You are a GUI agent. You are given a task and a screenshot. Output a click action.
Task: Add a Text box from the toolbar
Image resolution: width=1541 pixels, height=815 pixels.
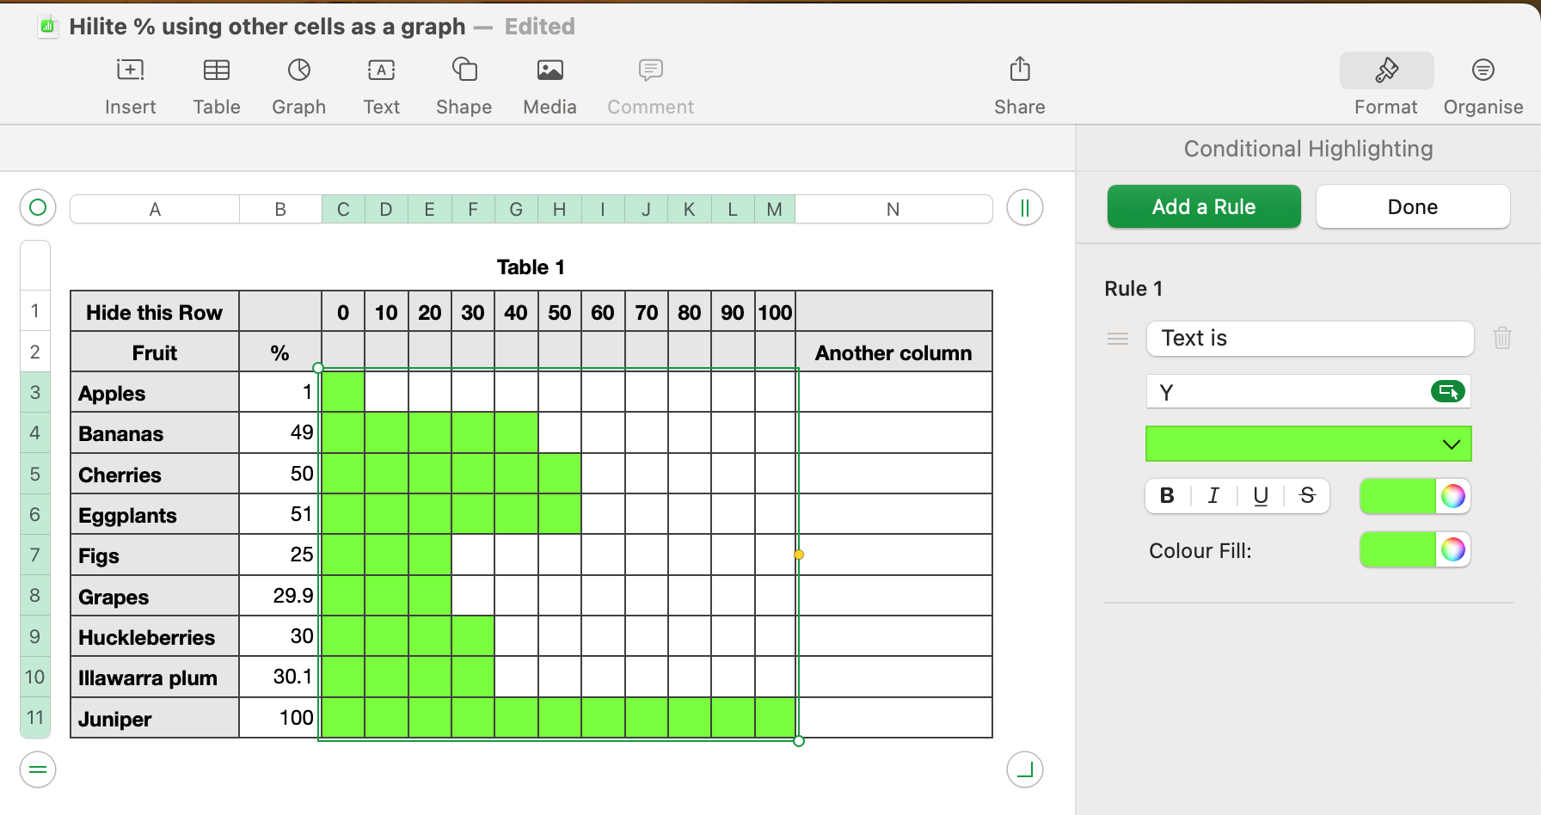pos(381,70)
